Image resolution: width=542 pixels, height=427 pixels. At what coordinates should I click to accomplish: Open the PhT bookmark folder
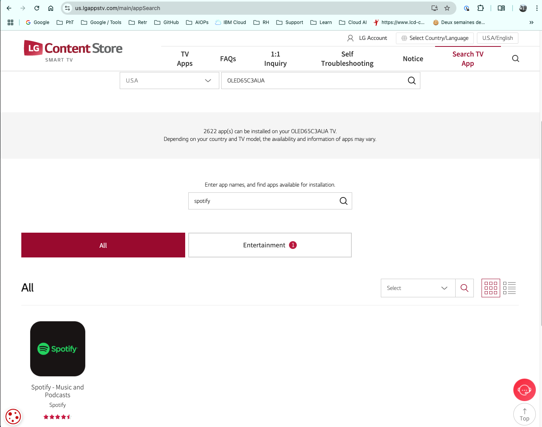pos(65,22)
